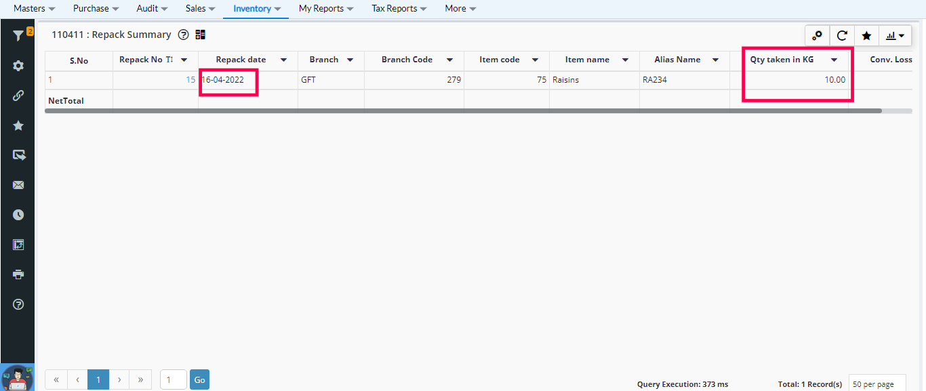Click the S.No column header
926x391 pixels.
coord(79,60)
